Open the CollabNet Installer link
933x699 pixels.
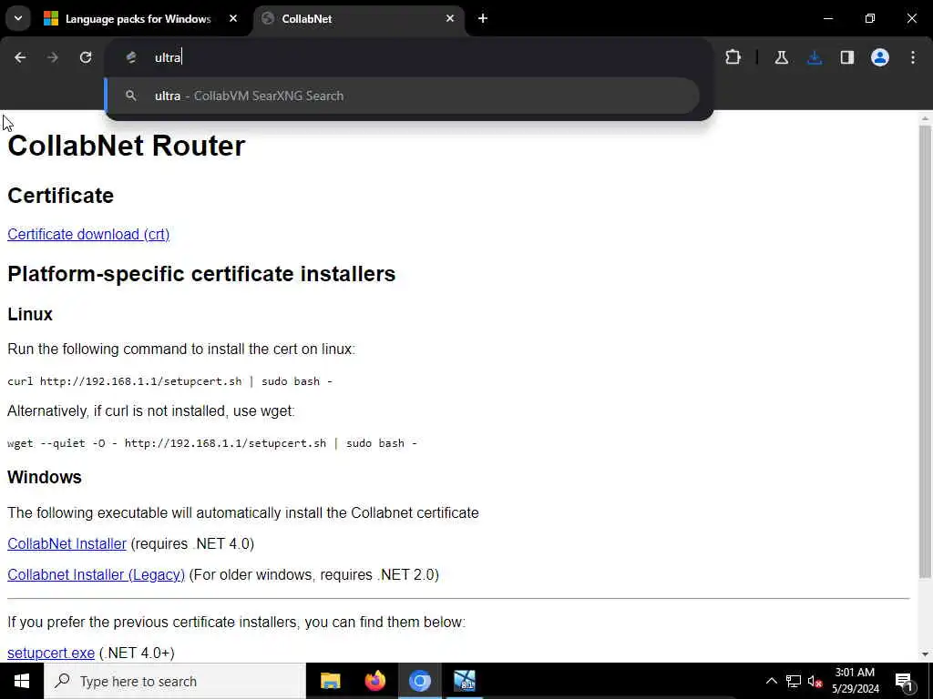tap(67, 543)
